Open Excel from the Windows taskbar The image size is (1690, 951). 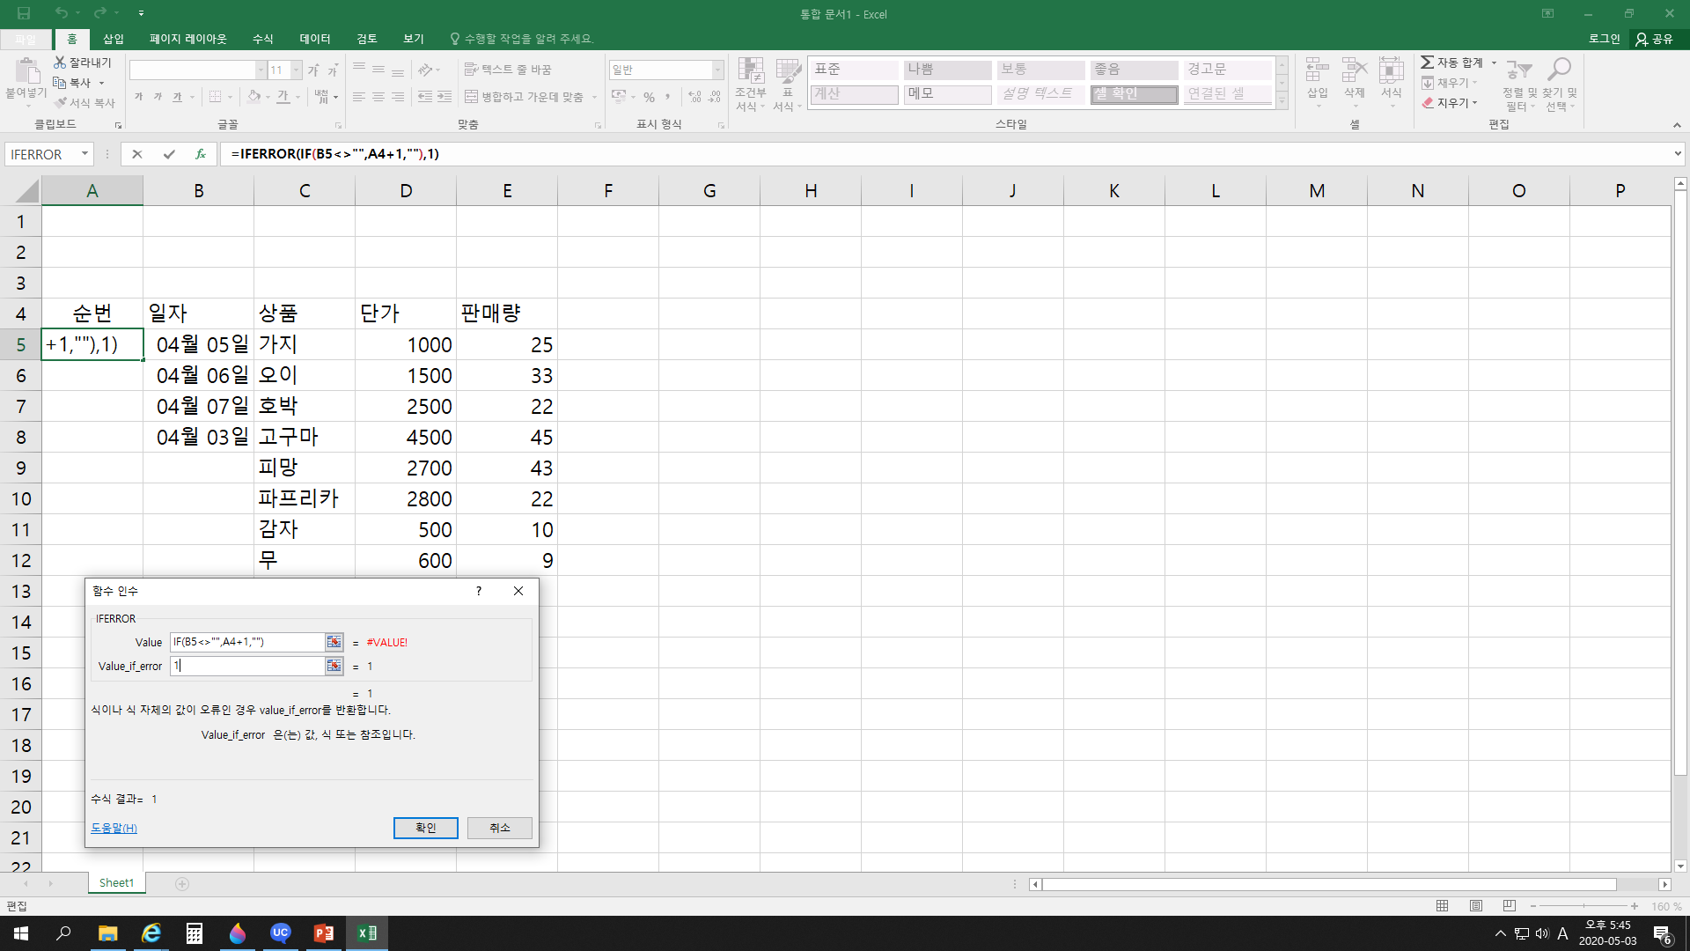[x=366, y=933]
